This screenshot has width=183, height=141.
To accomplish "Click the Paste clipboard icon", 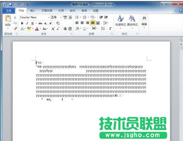I will (x=8, y=18).
